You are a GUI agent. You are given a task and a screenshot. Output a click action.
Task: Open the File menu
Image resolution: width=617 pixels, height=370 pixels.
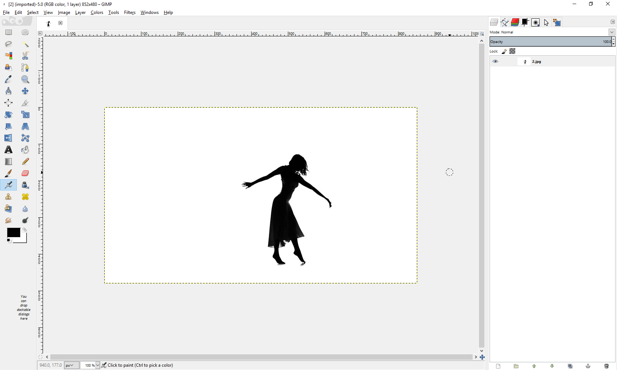pyautogui.click(x=6, y=12)
